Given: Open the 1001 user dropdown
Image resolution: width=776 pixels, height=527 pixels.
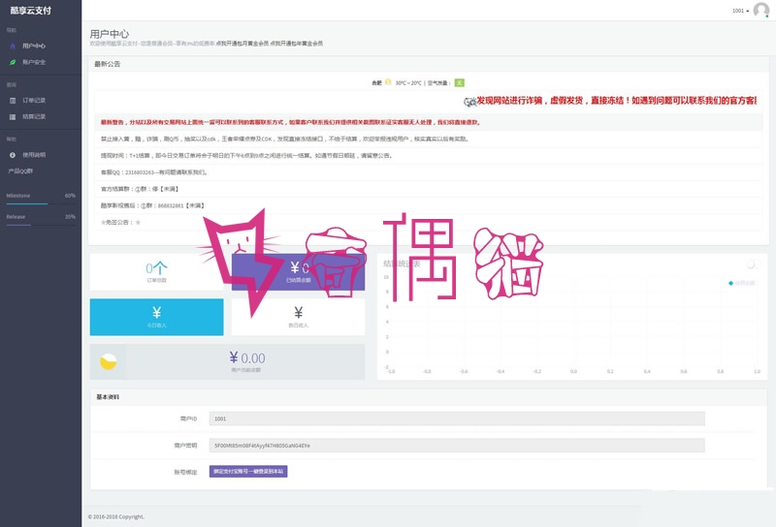Looking at the screenshot, I should (x=740, y=11).
